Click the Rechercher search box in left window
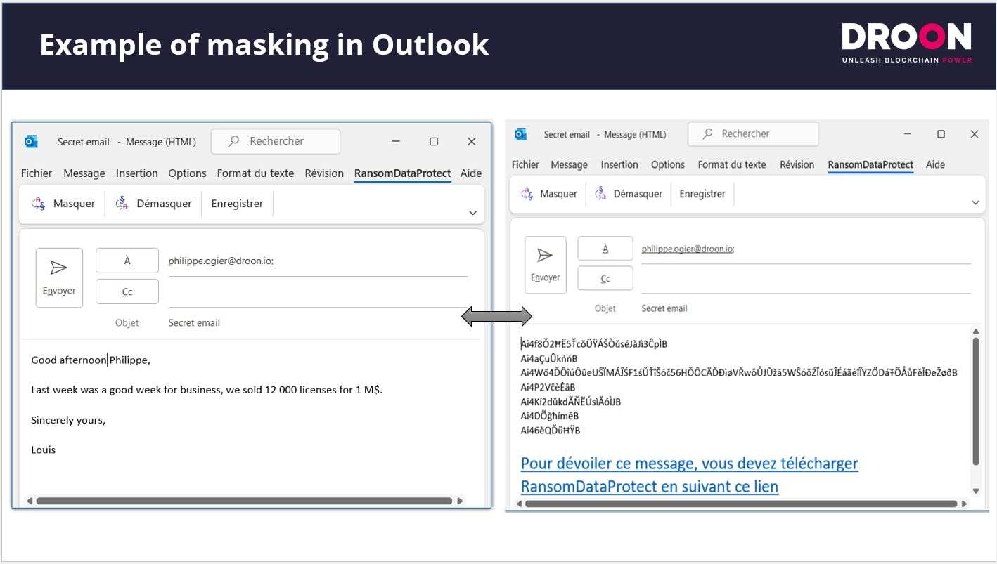The width and height of the screenshot is (997, 564). point(276,141)
